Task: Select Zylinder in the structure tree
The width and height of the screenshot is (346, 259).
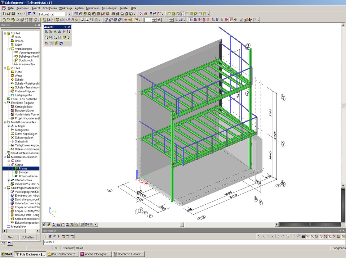Action: pyautogui.click(x=23, y=172)
